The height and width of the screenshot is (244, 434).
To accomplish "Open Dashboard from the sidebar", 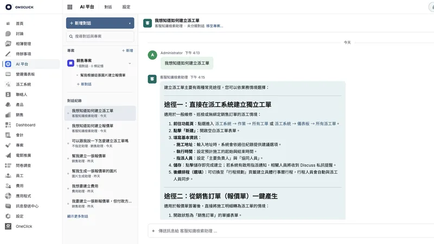I will point(25,125).
